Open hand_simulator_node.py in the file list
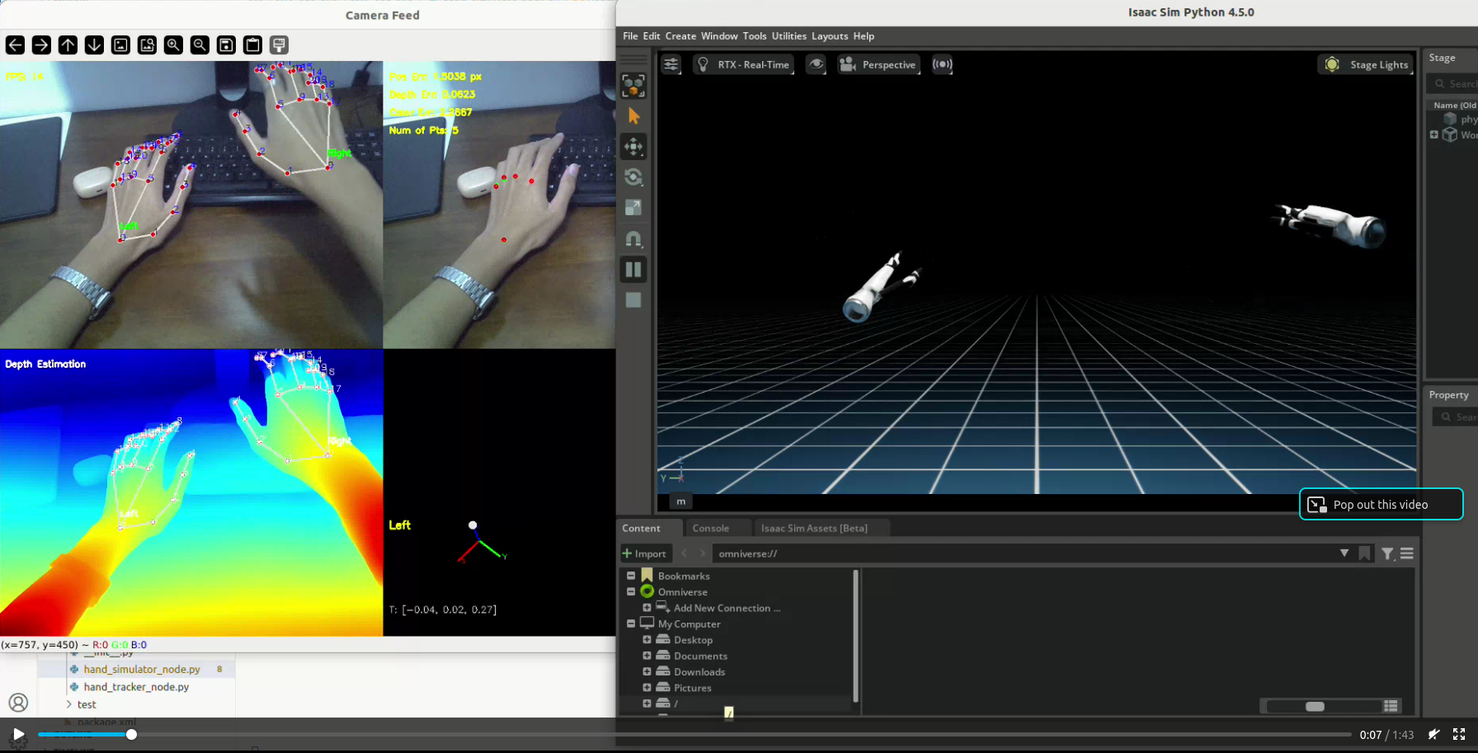Viewport: 1478px width, 753px height. (x=142, y=670)
